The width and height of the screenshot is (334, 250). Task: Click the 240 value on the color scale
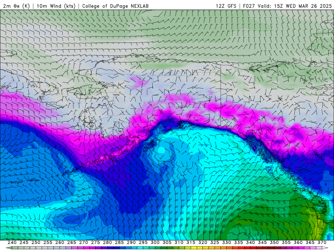click(x=12, y=242)
